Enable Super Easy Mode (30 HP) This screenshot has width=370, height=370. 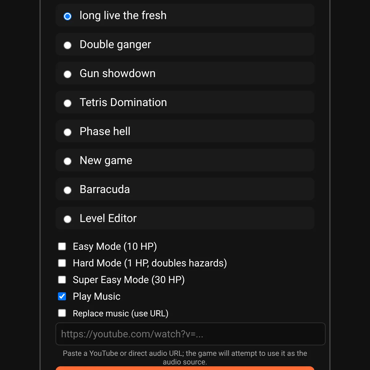coord(62,280)
